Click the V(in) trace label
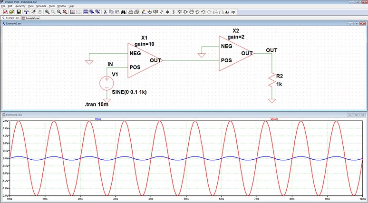This screenshot has height=203, width=368. [98, 119]
